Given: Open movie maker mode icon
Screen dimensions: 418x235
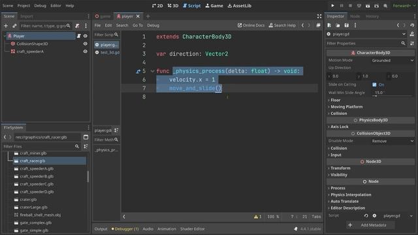Looking at the screenshot, I should point(385,6).
